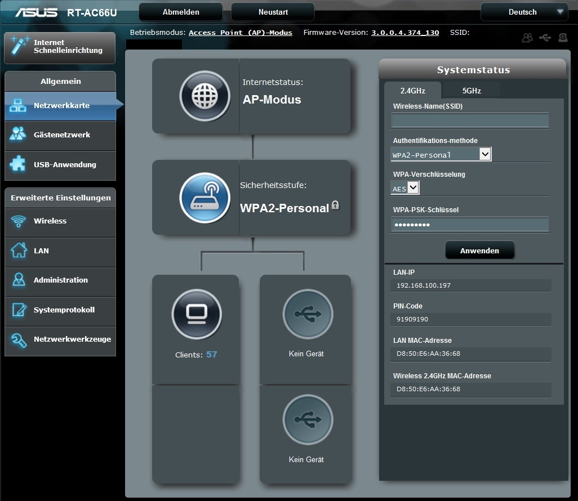Click the lower Kein Gerät label
This screenshot has height=501, width=578.
point(306,459)
